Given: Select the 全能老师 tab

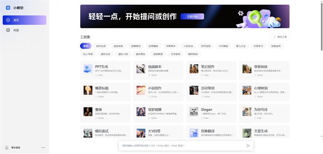Looking at the screenshot, I should (x=276, y=46).
